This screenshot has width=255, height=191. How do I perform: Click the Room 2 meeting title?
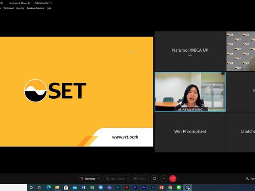(x=20, y=3)
